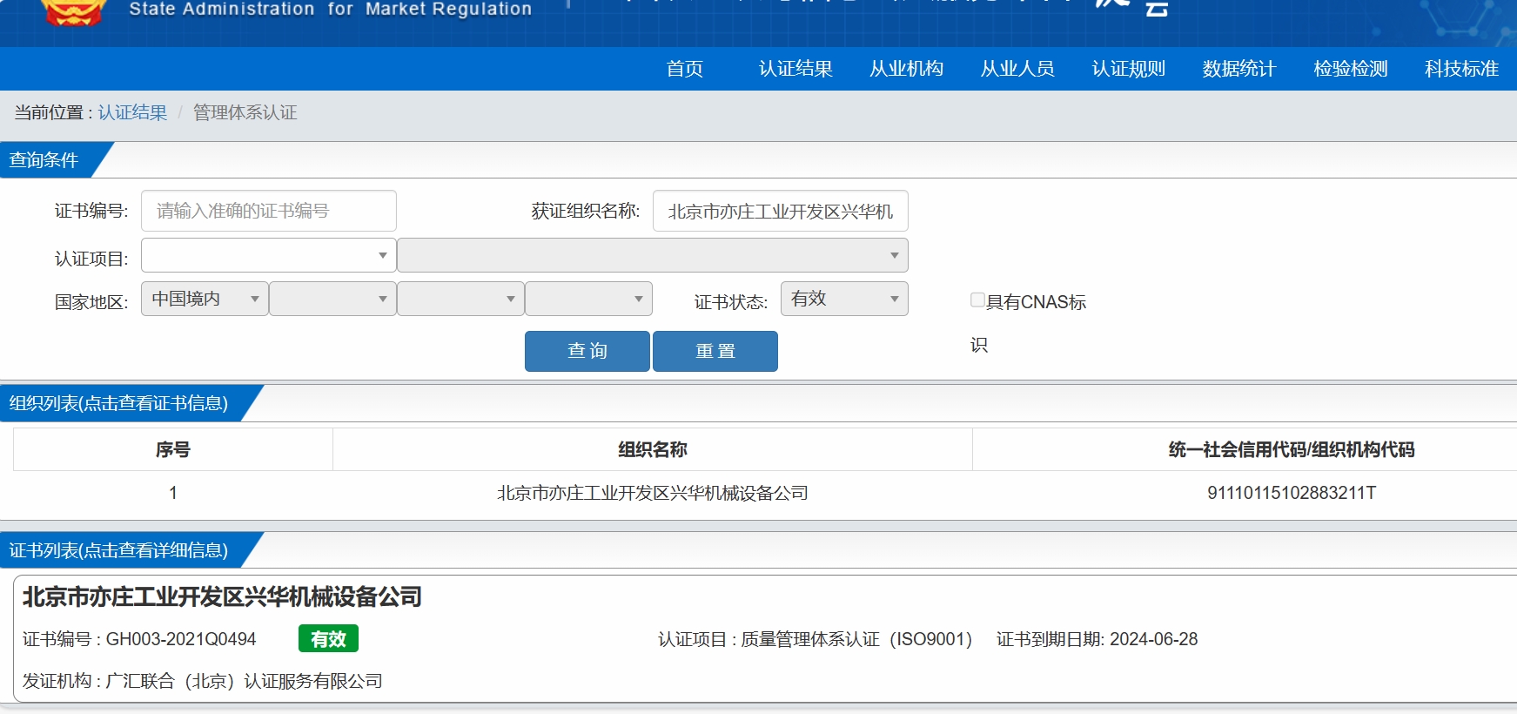Click the 认证结果 breadcrumb link
The height and width of the screenshot is (714, 1517).
132,112
